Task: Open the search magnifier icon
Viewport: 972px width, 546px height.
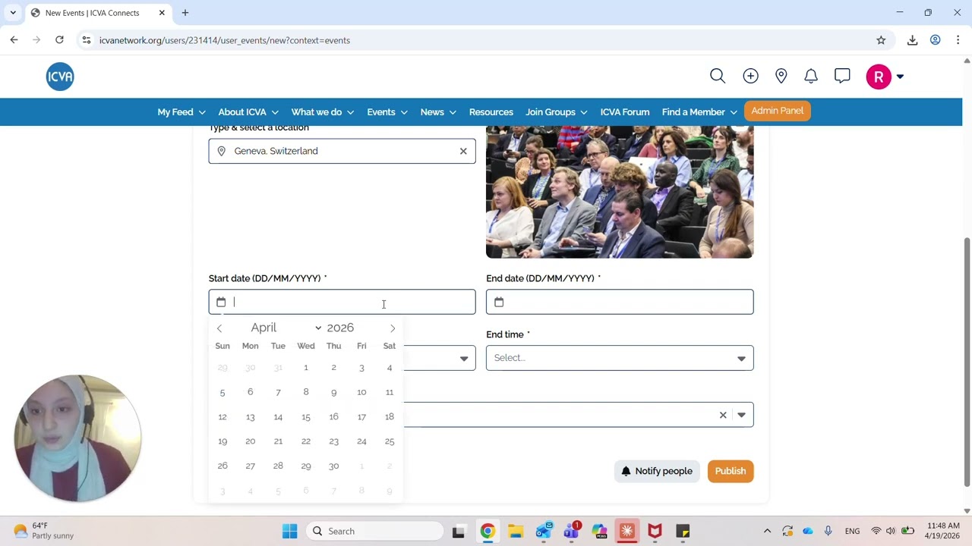Action: coord(718,76)
